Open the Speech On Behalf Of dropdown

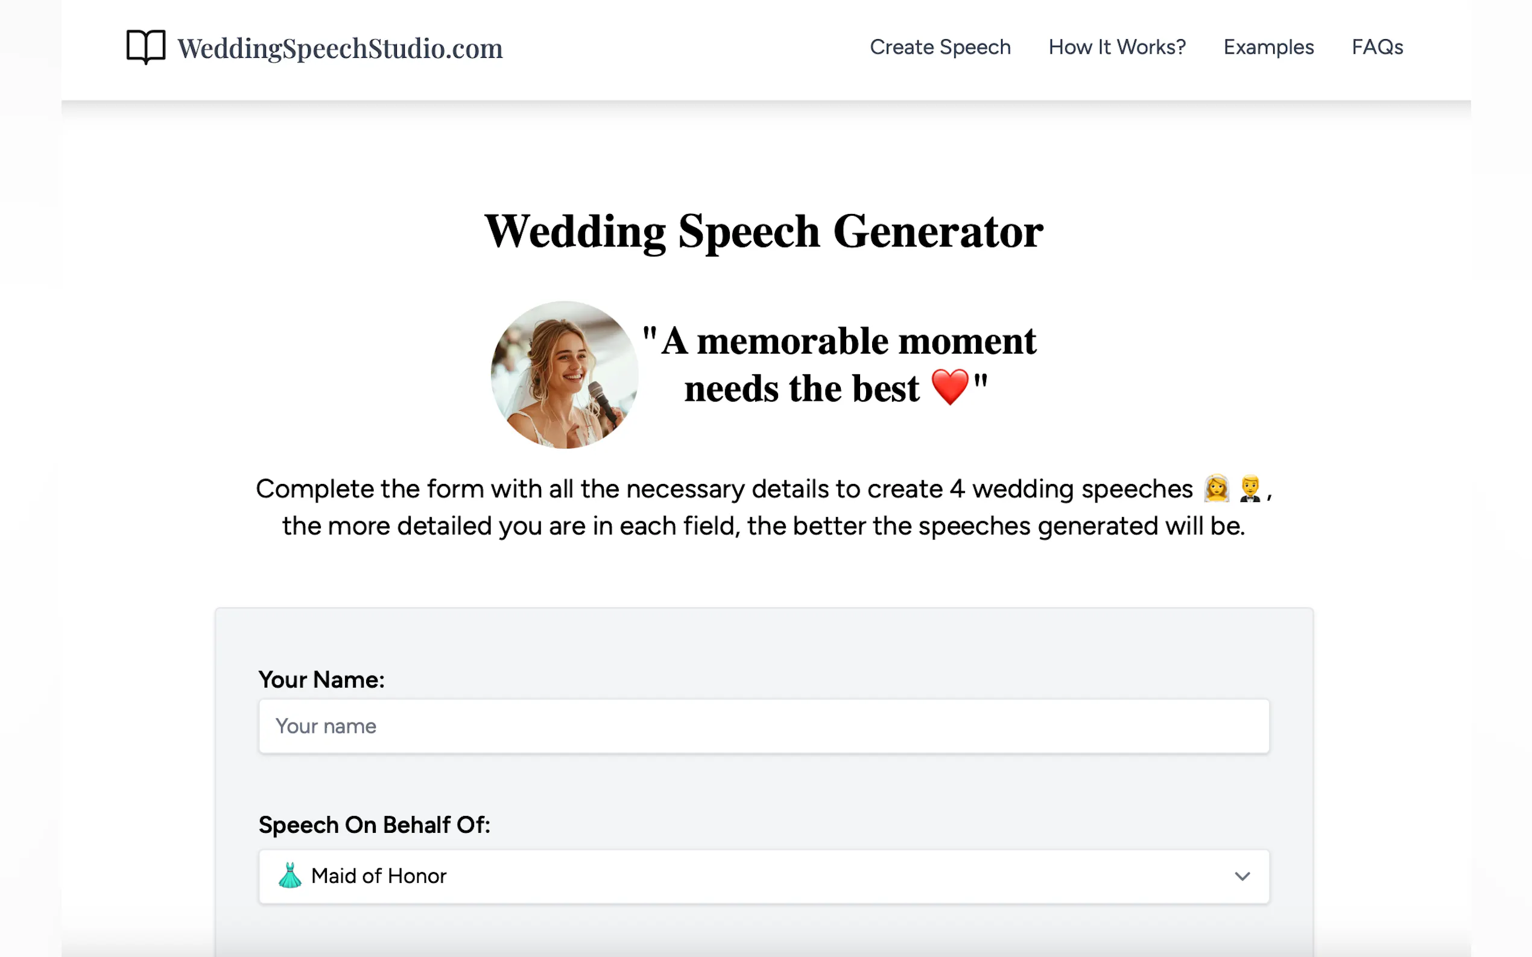[763, 876]
